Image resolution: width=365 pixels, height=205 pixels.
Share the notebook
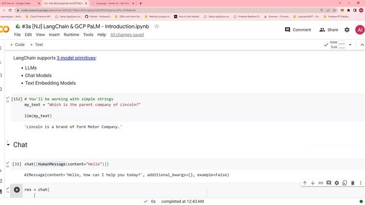328,30
